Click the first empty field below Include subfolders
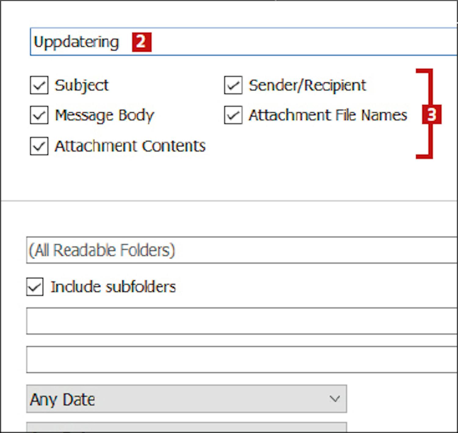Viewport: 458px width, 433px height. [241, 321]
